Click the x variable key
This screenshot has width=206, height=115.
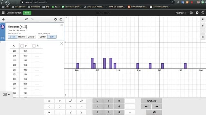49,101
